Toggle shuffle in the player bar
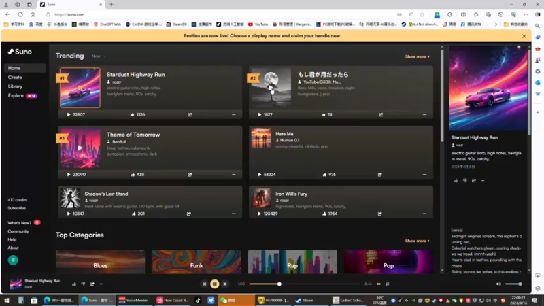 click(x=388, y=284)
